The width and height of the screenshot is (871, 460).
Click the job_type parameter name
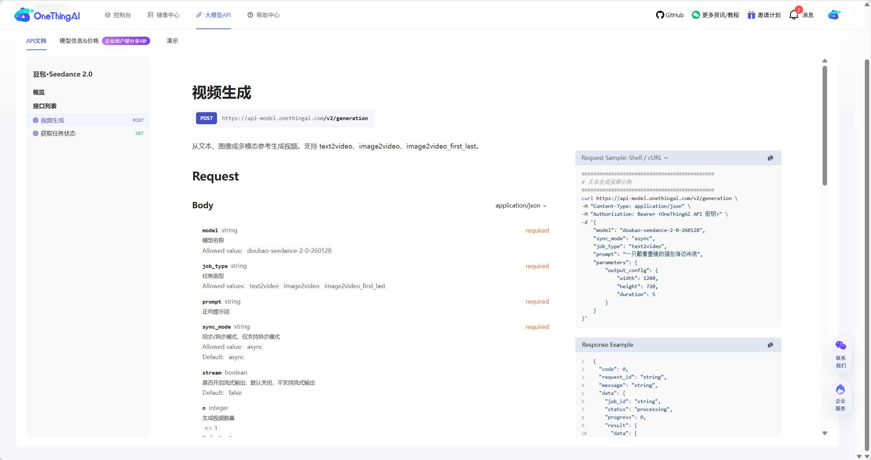click(215, 266)
